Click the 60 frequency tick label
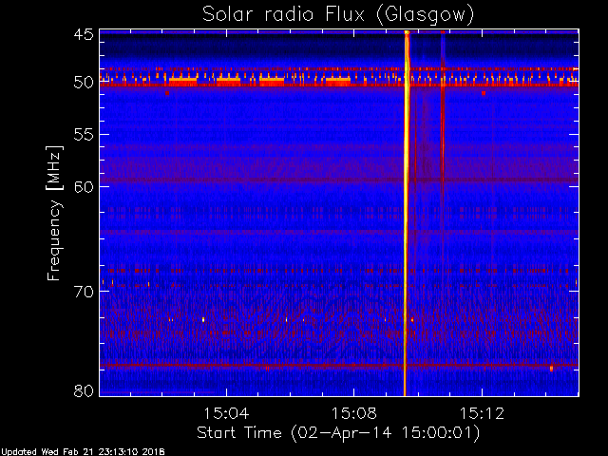 (x=84, y=186)
